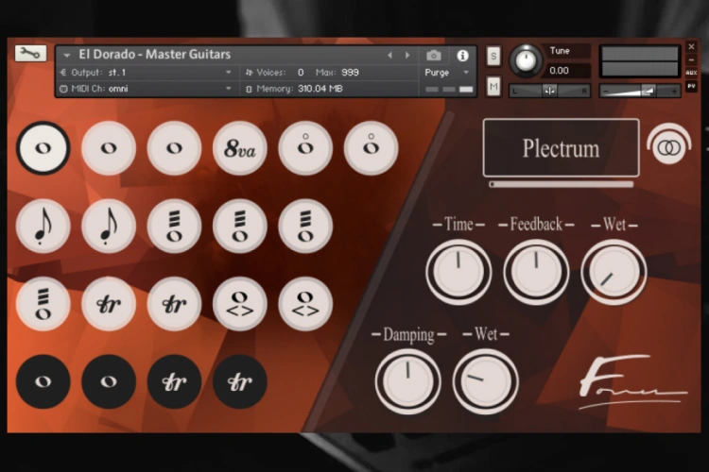Open the instrument info icon

[x=462, y=56]
